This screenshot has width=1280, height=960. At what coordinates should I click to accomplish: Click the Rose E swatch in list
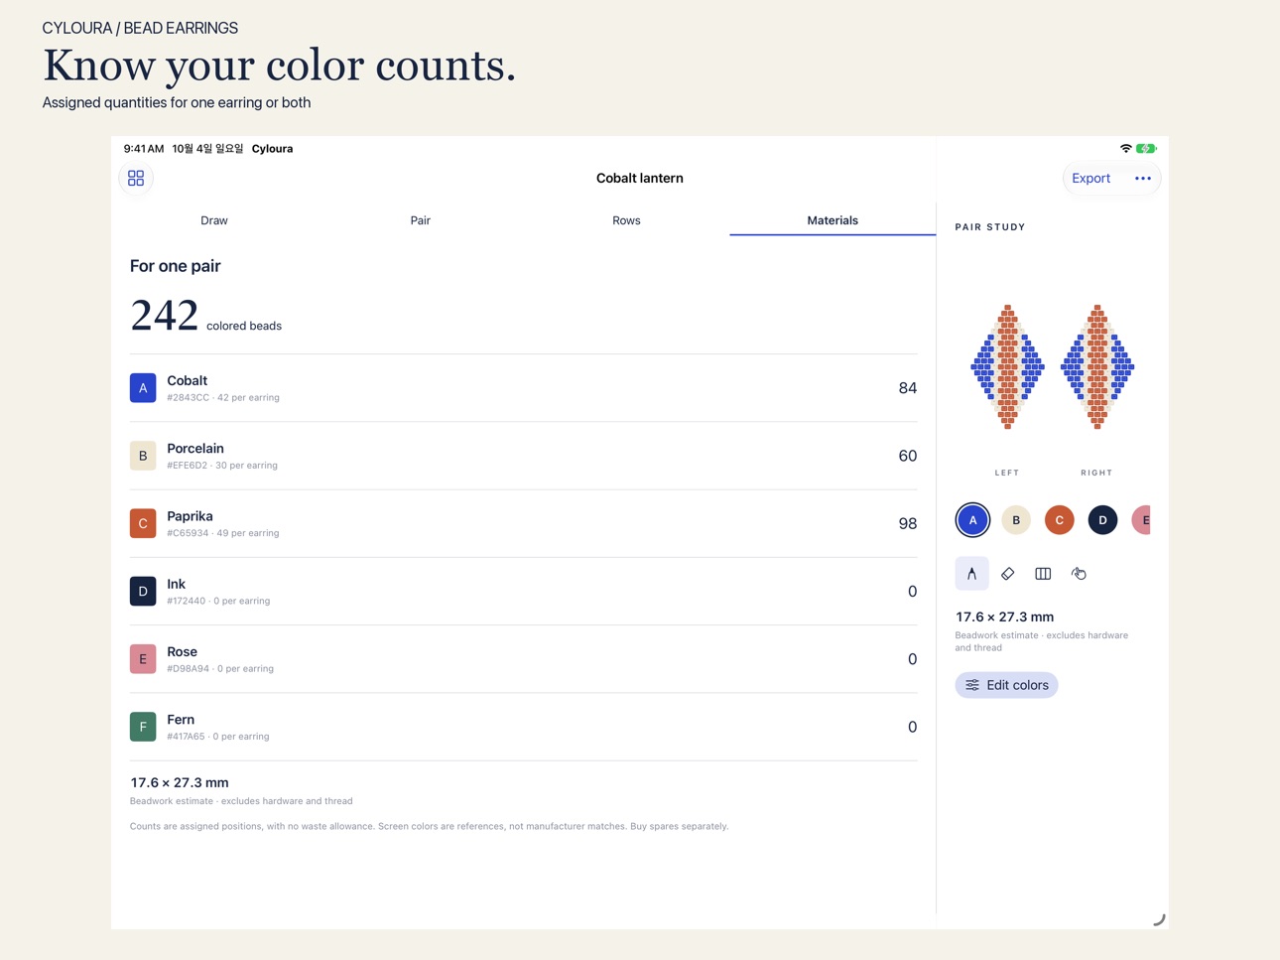[143, 659]
